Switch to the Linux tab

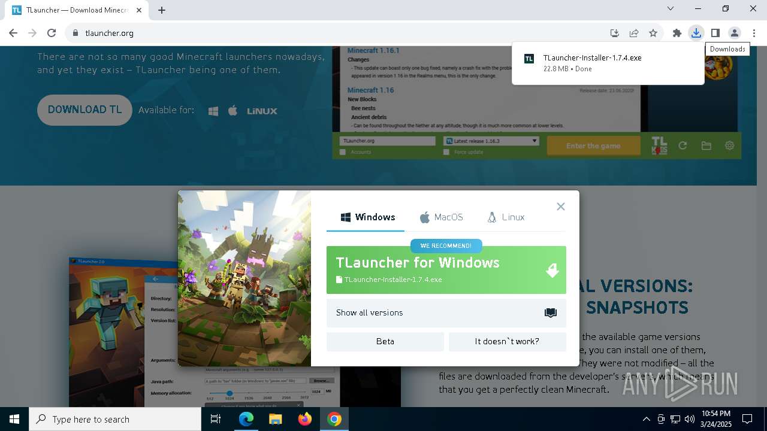coord(506,217)
